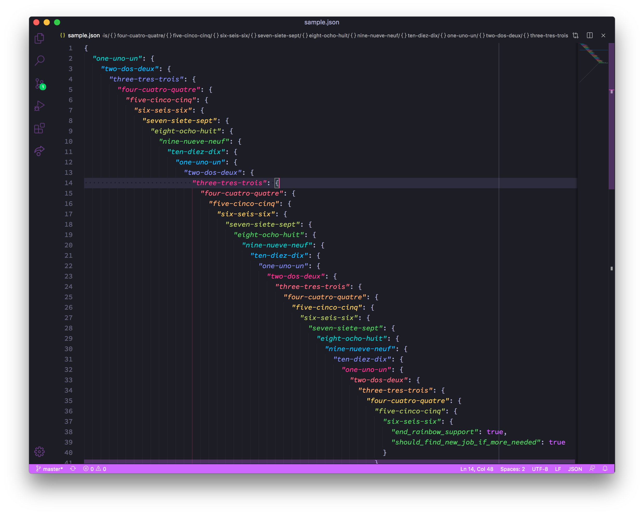Open the Manage gear icon

tap(39, 452)
